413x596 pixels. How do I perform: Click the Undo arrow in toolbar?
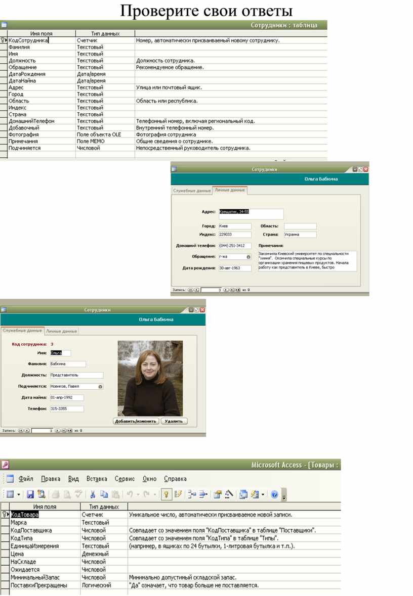(130, 494)
